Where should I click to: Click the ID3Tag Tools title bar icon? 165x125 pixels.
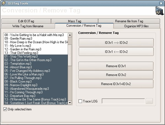click(x=4, y=3)
